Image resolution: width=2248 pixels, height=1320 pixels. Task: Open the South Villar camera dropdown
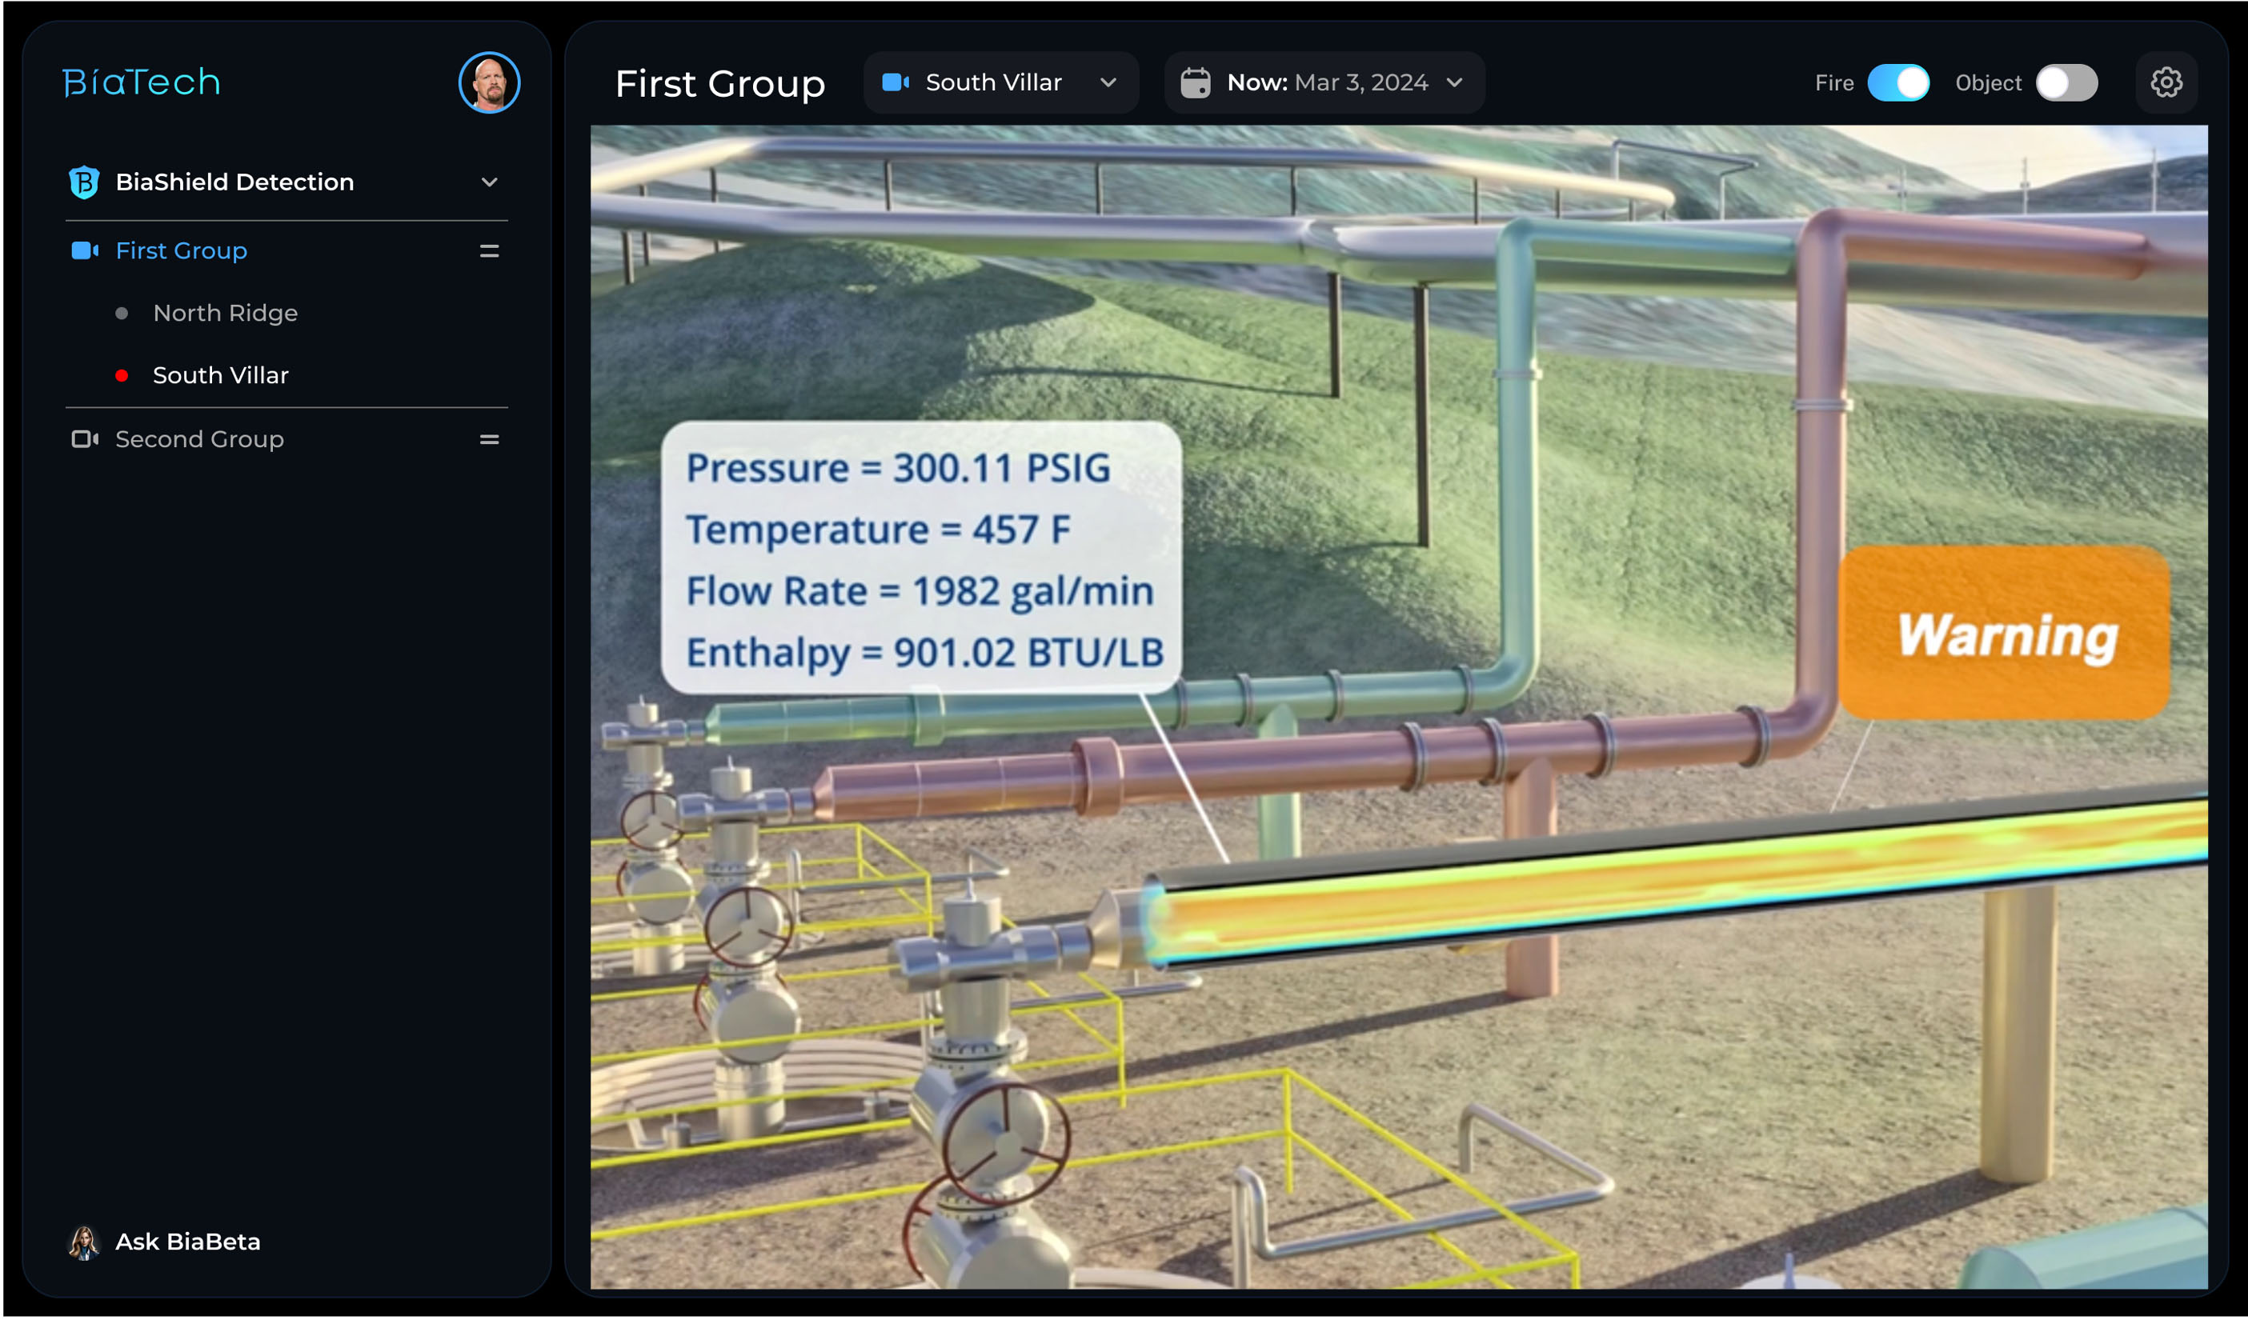click(1001, 82)
